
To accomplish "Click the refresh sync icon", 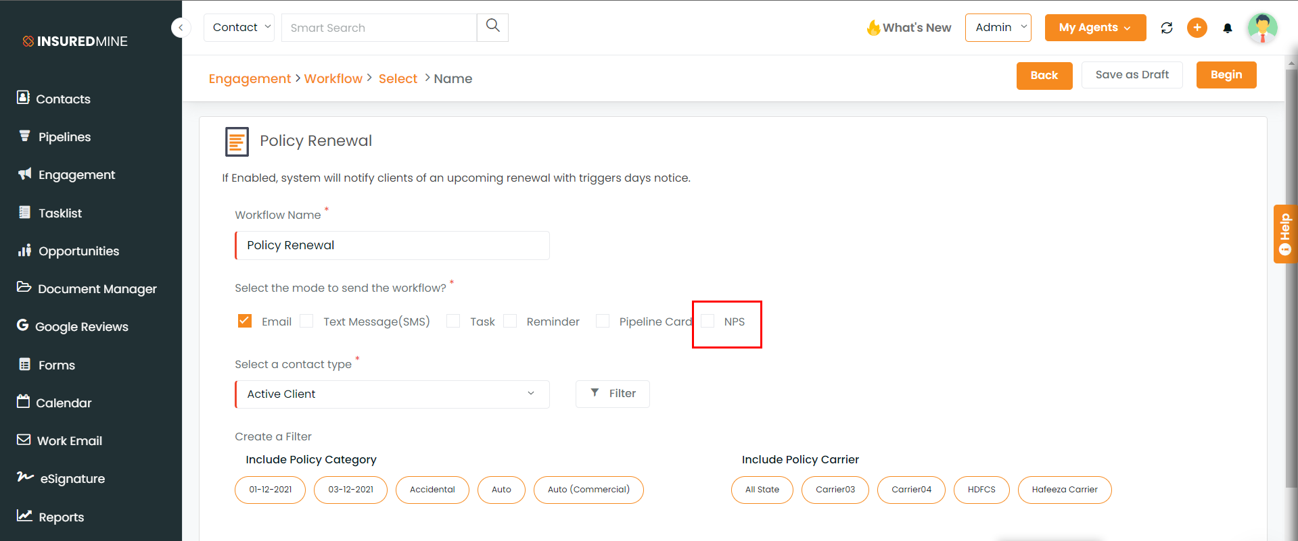I will [1167, 28].
